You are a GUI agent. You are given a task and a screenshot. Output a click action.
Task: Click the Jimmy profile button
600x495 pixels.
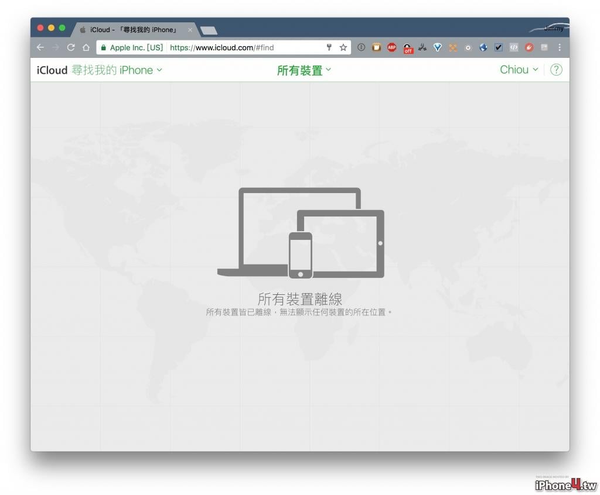[x=553, y=28]
